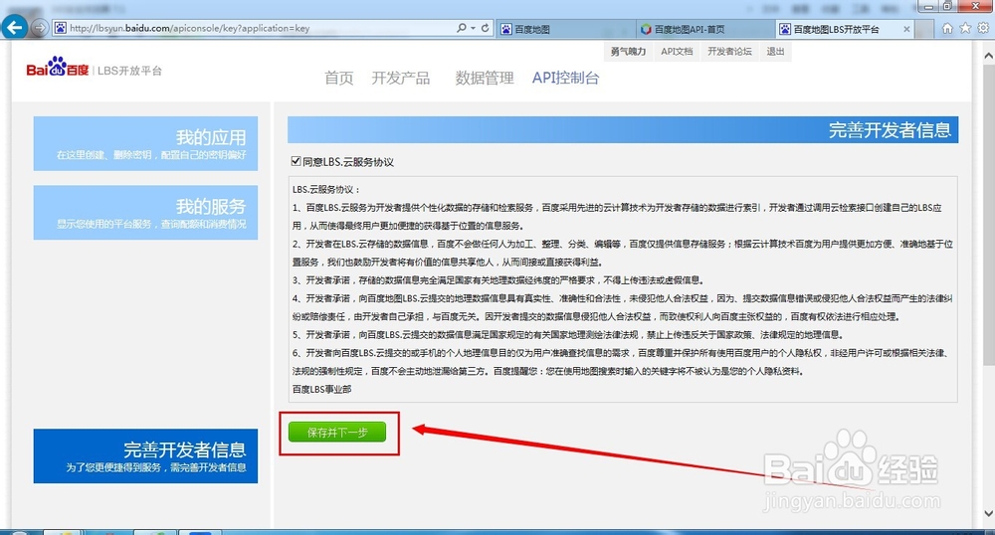
Task: Open the 我的应用 sidebar panel
Action: tap(145, 143)
